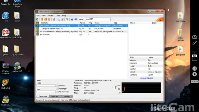Screen dimensions: 199x112
Task: Follow the www.sa-mp.com link below the rules list
Action: coord(146,78)
